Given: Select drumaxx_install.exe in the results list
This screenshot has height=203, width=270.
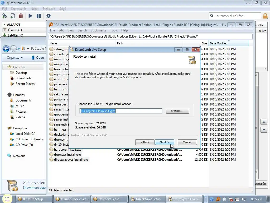Looking at the screenshot, I should coord(67,155).
